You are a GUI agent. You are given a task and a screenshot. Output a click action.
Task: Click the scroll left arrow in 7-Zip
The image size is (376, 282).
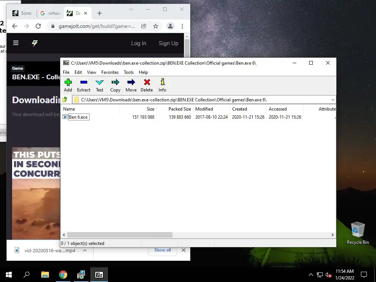coord(64,235)
